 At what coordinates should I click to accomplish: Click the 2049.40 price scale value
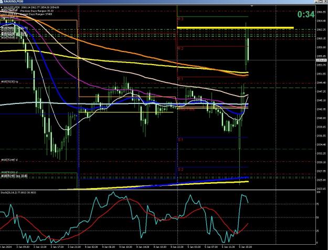[x=322, y=82]
